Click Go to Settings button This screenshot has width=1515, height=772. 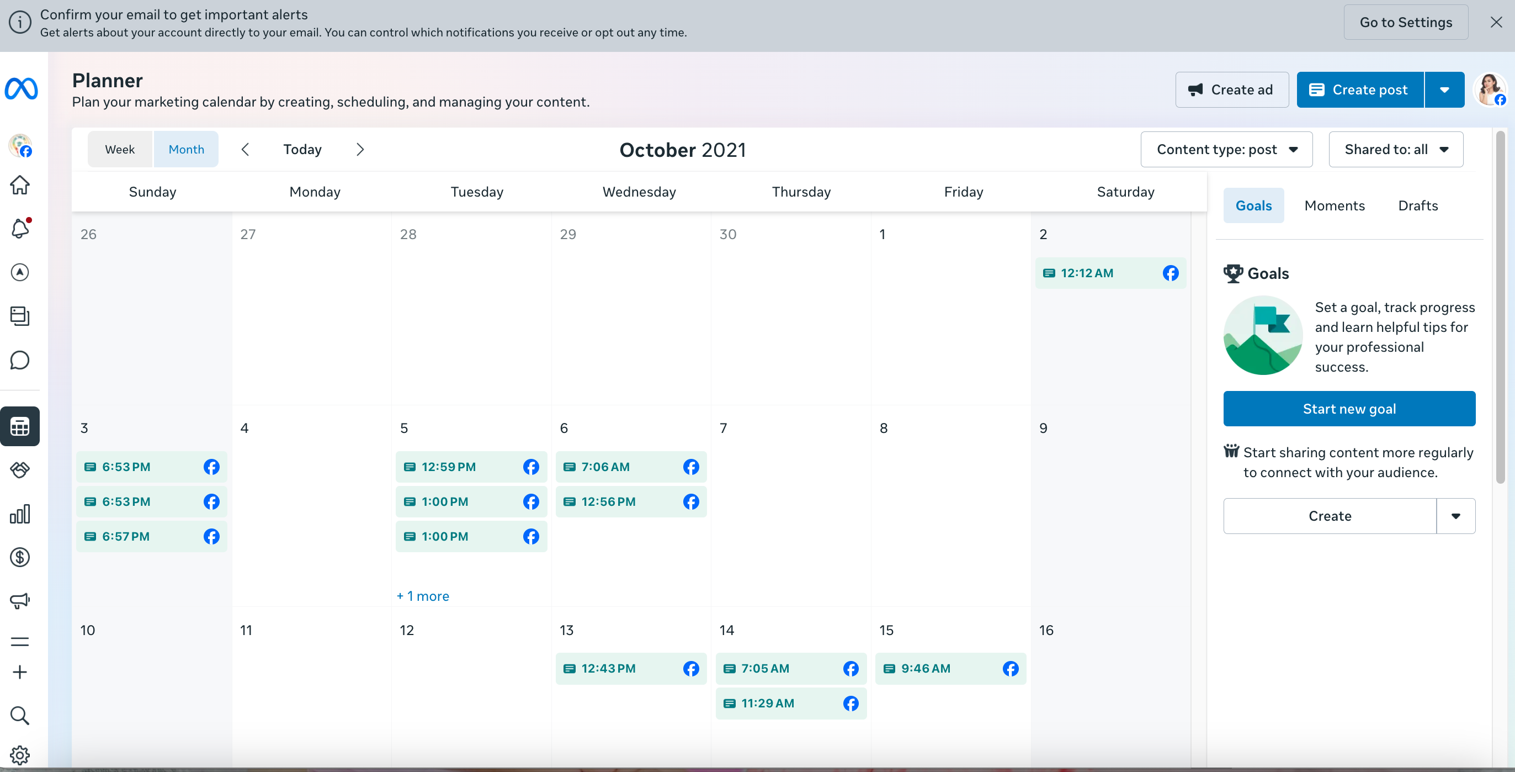tap(1406, 22)
